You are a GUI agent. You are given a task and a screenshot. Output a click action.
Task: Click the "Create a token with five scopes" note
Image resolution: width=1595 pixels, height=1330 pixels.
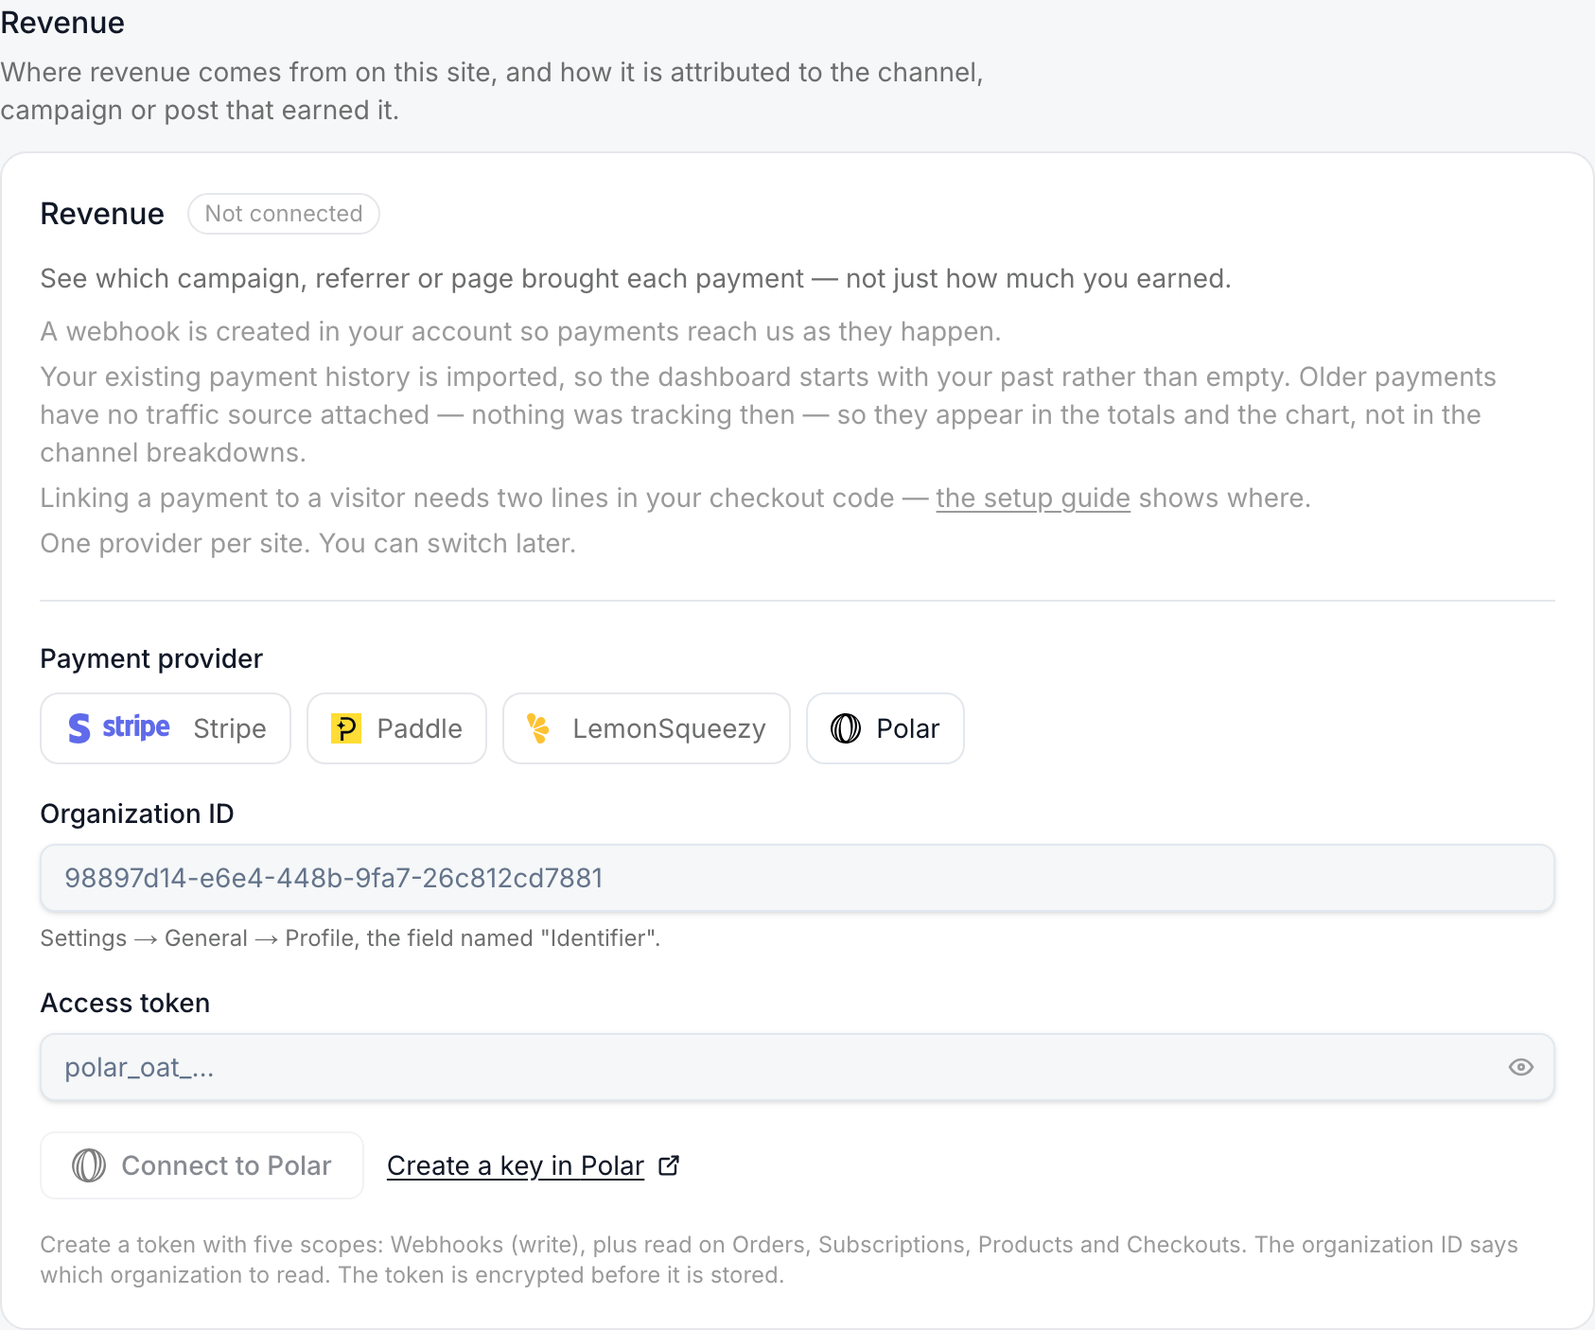click(779, 1259)
